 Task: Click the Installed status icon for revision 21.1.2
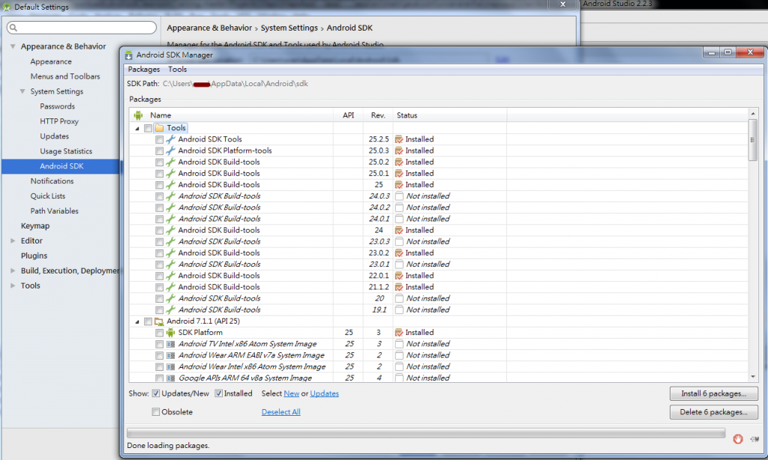[x=399, y=287]
